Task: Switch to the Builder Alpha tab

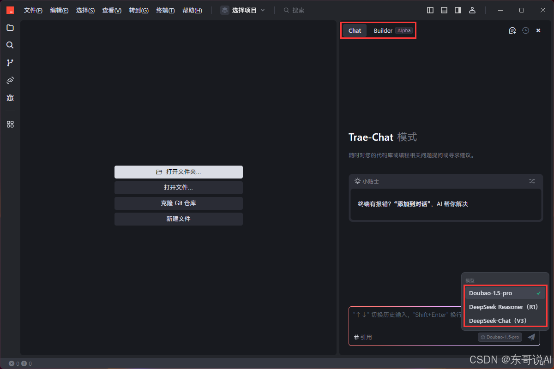Action: (392, 30)
